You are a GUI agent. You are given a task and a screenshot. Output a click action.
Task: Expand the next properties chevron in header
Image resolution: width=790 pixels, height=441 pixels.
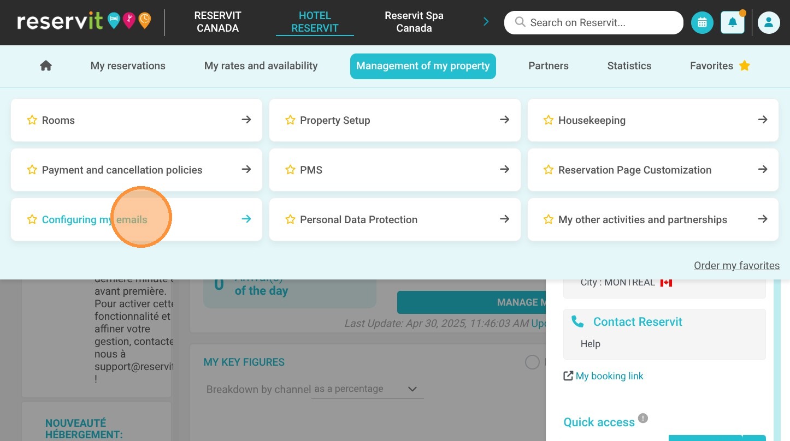pyautogui.click(x=486, y=22)
